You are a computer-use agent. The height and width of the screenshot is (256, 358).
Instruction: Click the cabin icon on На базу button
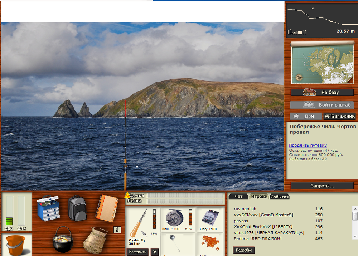pyautogui.click(x=309, y=92)
